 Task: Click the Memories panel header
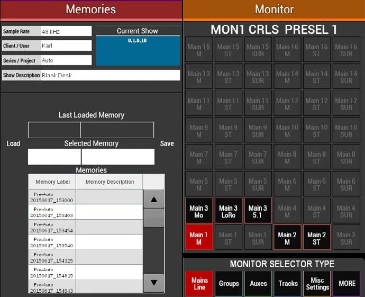tap(91, 10)
